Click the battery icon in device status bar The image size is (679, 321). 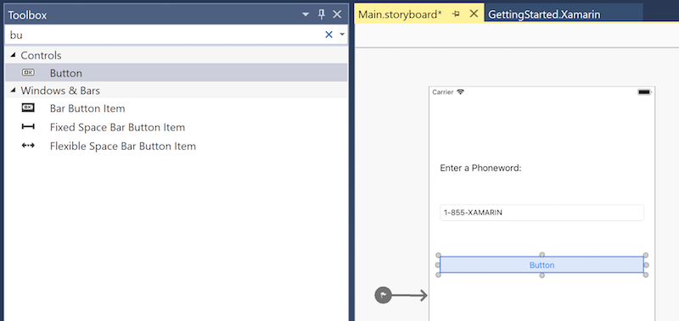[644, 92]
